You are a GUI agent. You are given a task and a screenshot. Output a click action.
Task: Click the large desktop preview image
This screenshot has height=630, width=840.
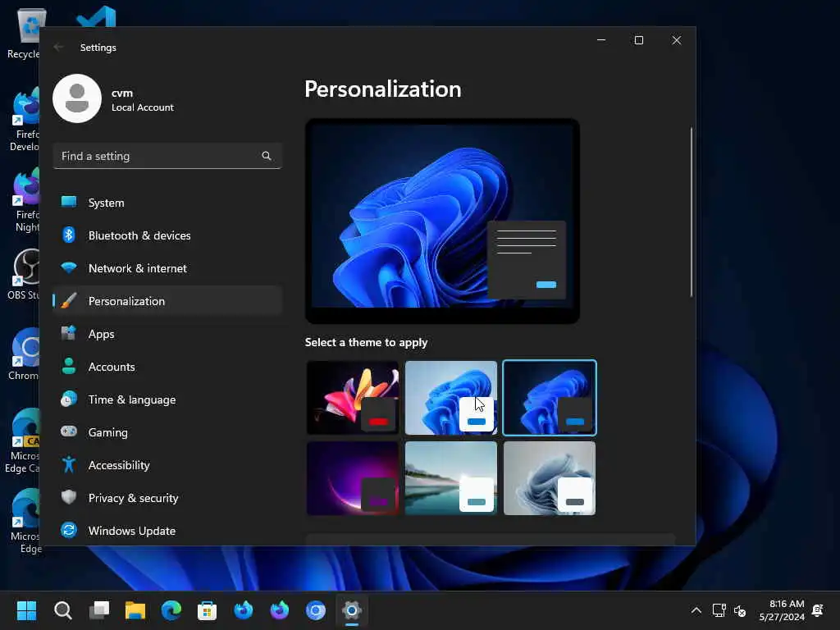pyautogui.click(x=442, y=221)
